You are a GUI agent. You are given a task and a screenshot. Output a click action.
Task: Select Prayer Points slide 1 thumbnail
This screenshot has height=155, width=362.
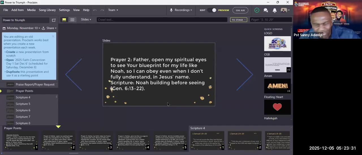[21, 141]
